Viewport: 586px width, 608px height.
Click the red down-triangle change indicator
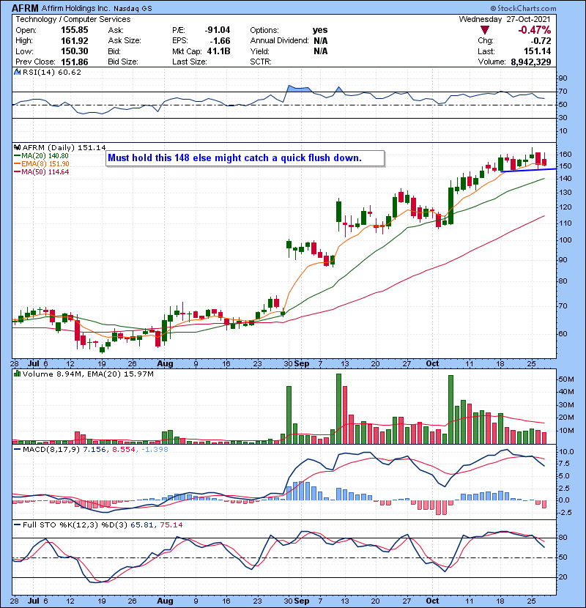485,30
